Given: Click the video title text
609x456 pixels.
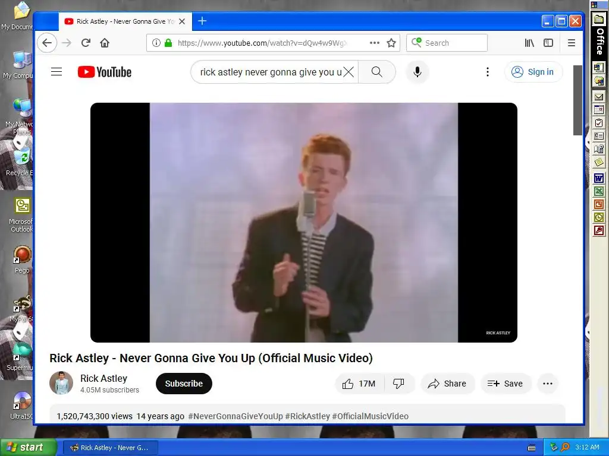Looking at the screenshot, I should pos(211,358).
